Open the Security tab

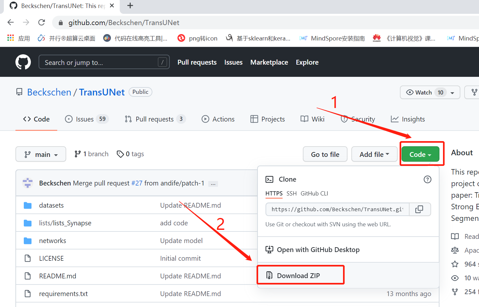[x=358, y=119]
